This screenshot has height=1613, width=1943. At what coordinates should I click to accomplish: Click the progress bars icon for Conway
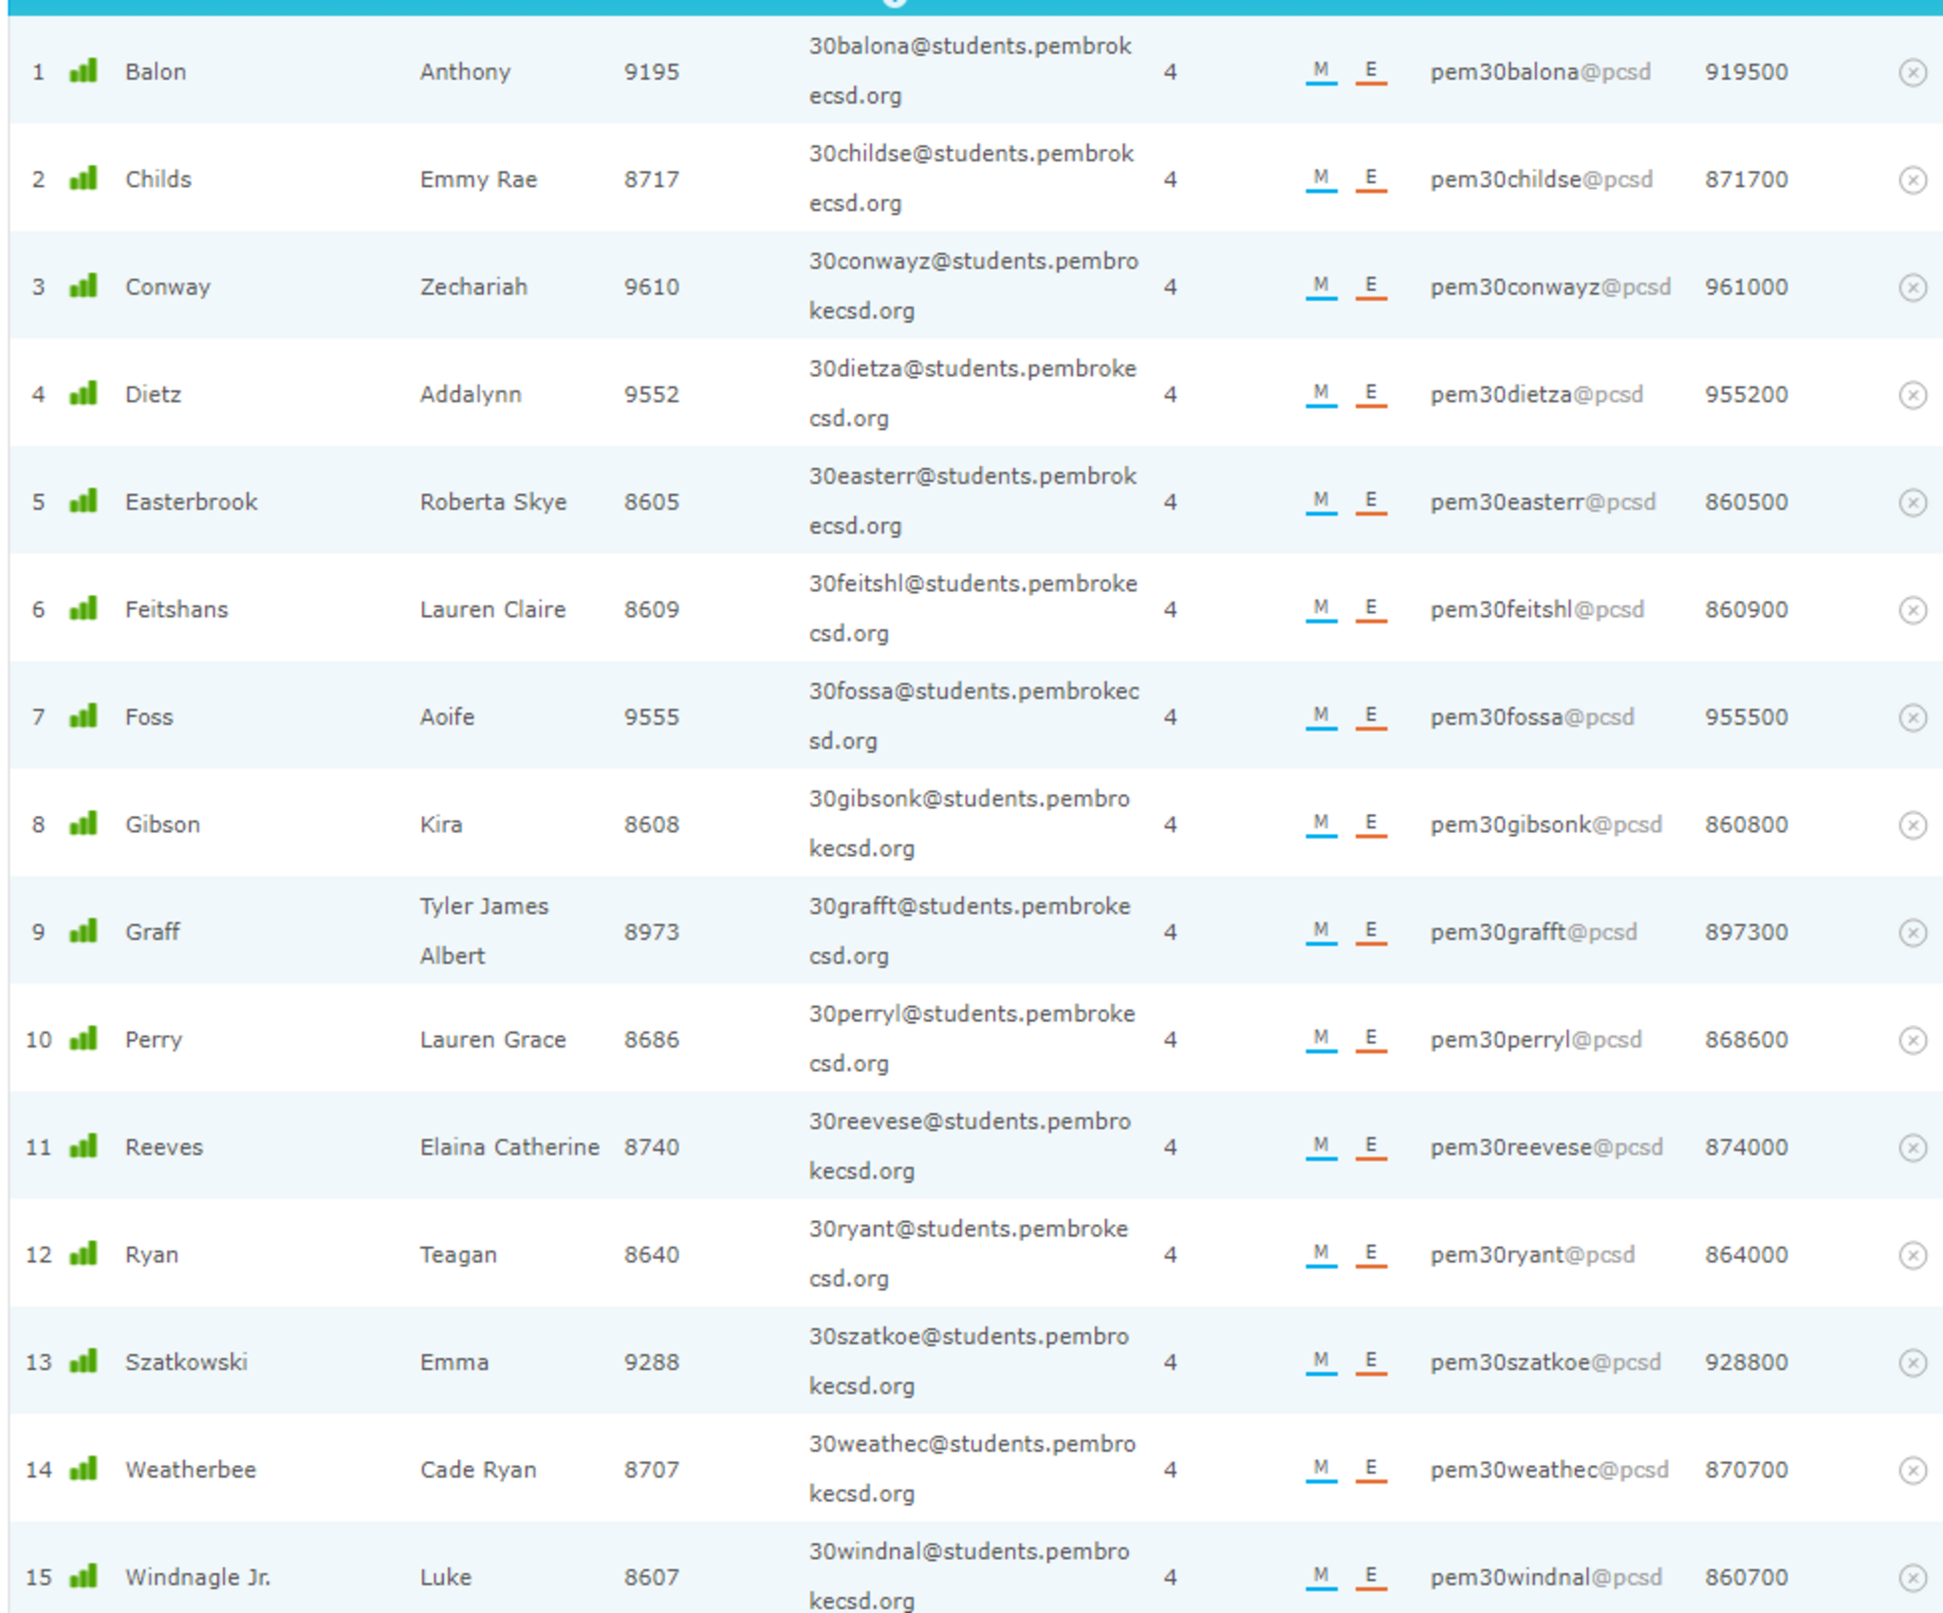pos(83,286)
